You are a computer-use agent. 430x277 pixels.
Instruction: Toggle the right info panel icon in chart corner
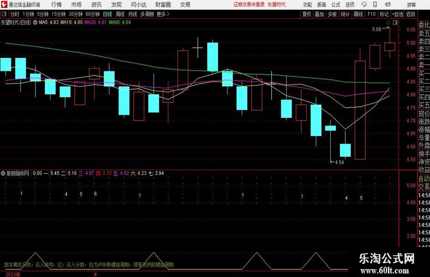tap(395, 22)
